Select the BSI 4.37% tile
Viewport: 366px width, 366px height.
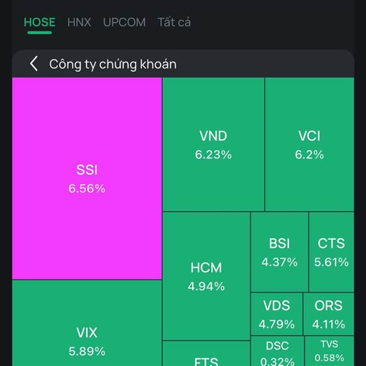(279, 252)
